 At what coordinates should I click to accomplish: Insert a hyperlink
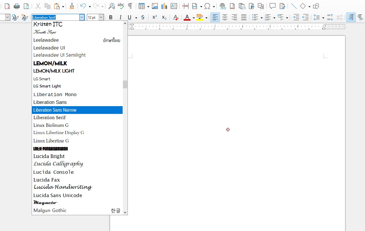pos(223,6)
